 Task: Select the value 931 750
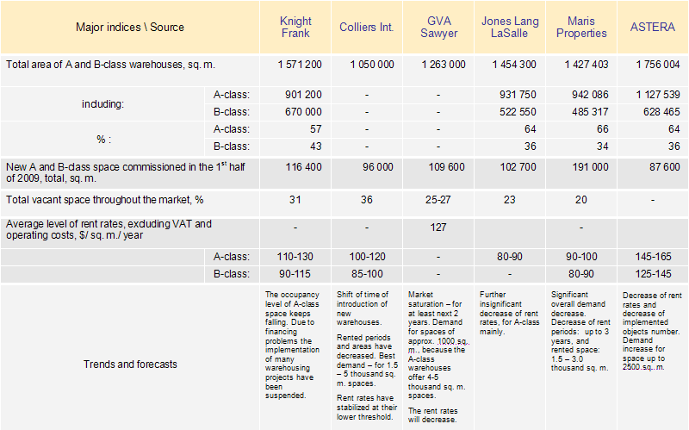coord(518,95)
